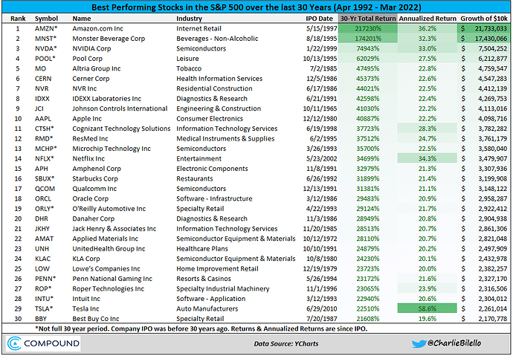Click the ORCL symbol cell

coord(43,198)
